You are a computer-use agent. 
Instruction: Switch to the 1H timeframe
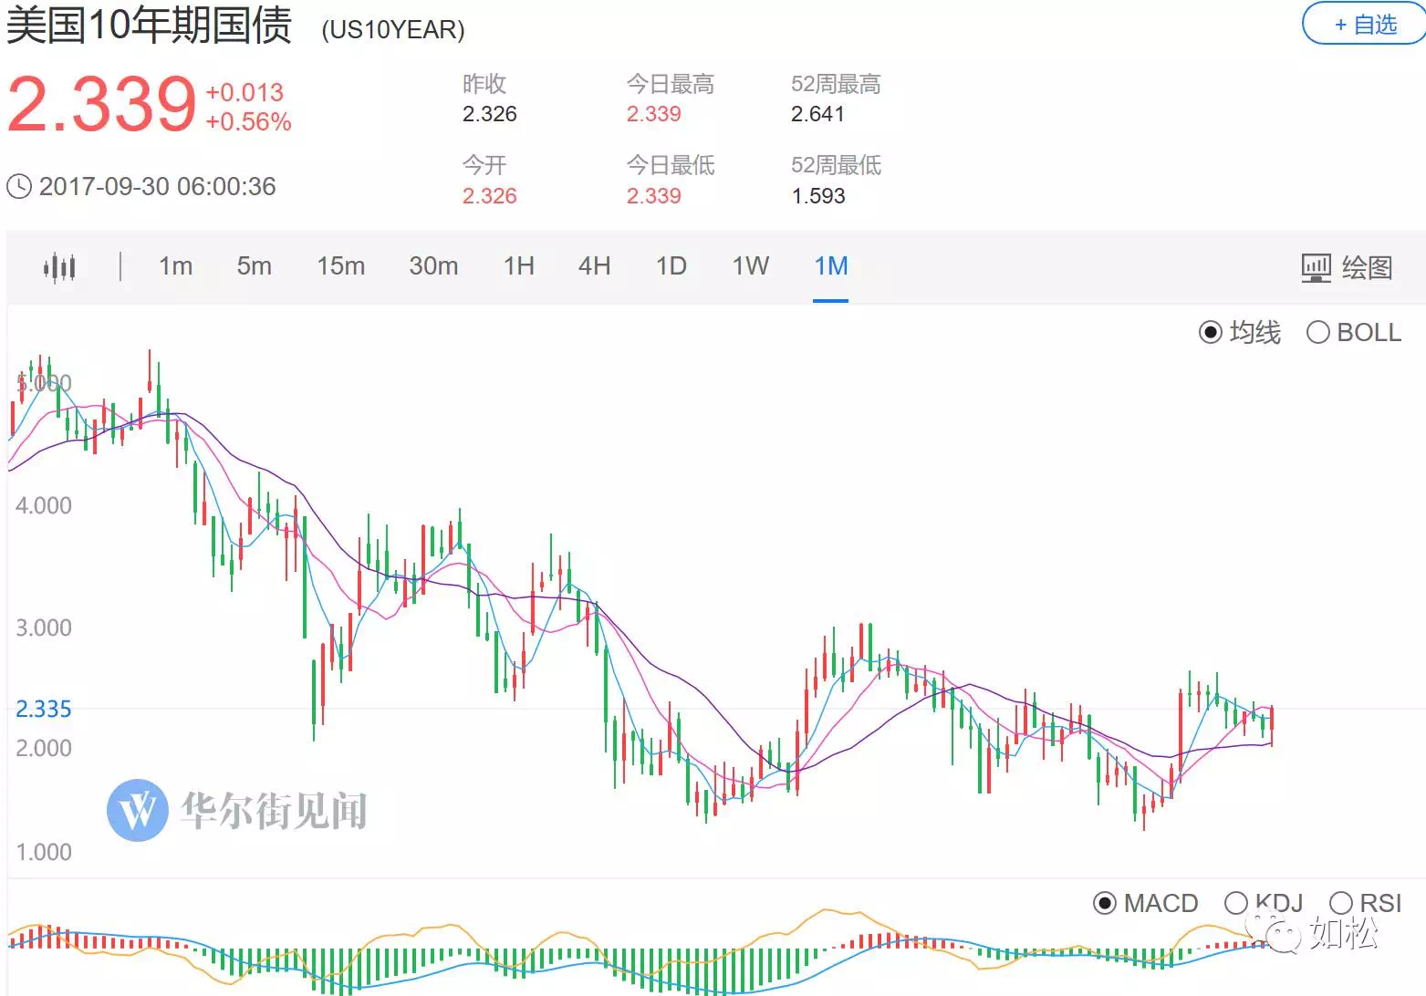[x=519, y=266]
